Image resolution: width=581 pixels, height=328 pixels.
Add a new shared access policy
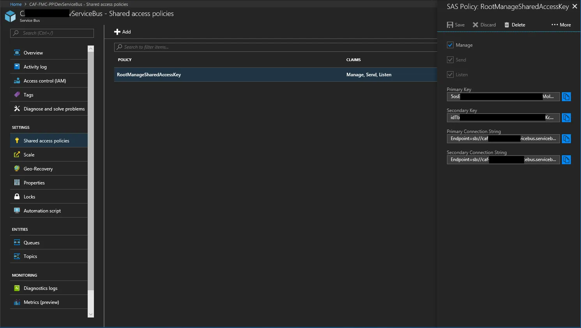tap(122, 32)
